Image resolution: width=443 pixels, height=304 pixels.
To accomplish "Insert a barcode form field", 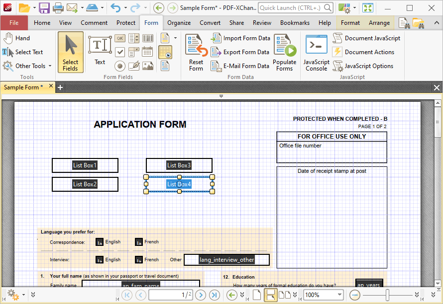I will click(147, 38).
